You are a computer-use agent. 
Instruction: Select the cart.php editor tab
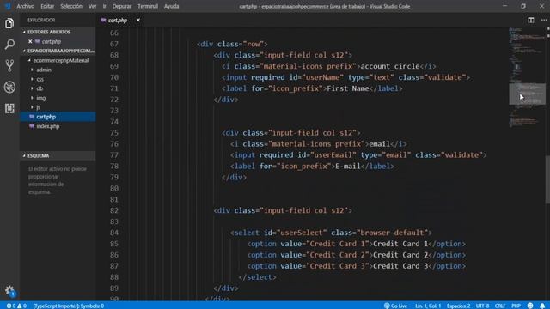[x=117, y=21]
